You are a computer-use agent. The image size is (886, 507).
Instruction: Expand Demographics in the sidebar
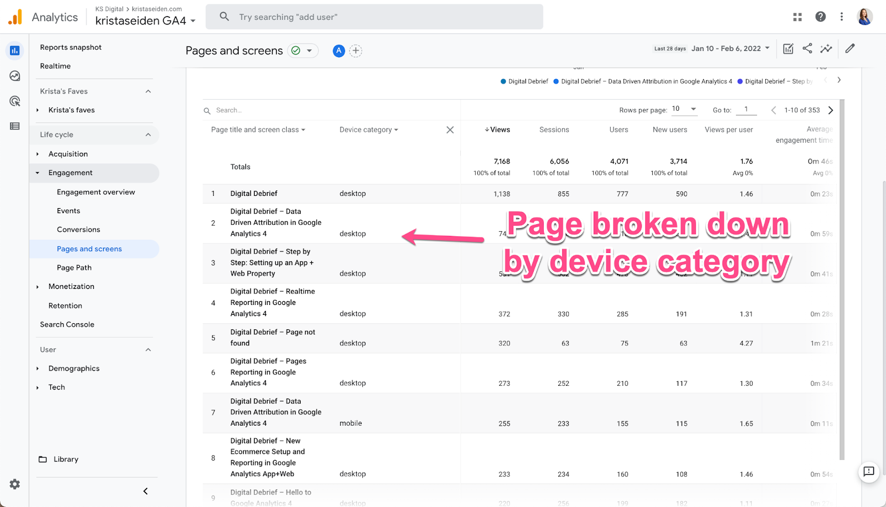pos(38,369)
